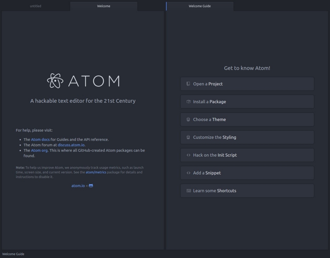
Task: Click the code icon beside Add a Snippet
Action: click(x=188, y=173)
